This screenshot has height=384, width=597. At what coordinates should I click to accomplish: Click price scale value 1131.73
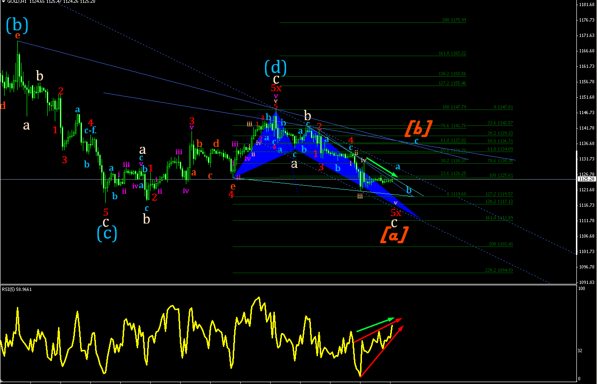(x=586, y=159)
